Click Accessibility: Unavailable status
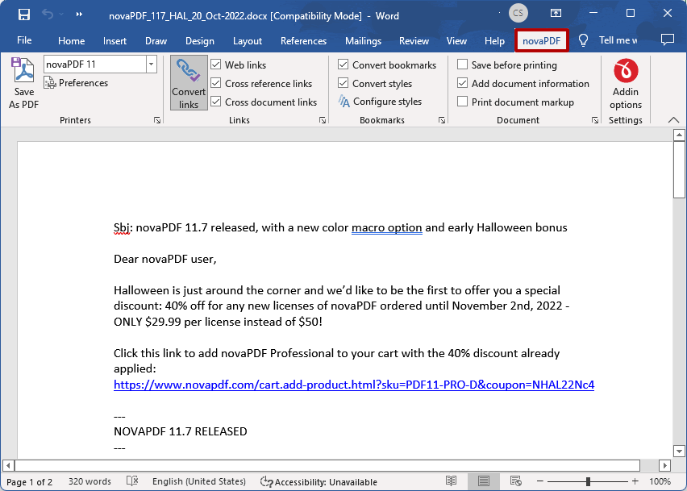Image resolution: width=687 pixels, height=491 pixels. pyautogui.click(x=319, y=482)
